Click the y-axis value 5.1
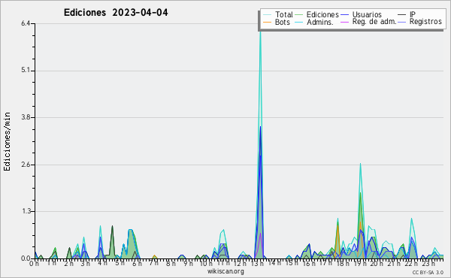The height and width of the screenshot is (278, 451). (x=26, y=71)
